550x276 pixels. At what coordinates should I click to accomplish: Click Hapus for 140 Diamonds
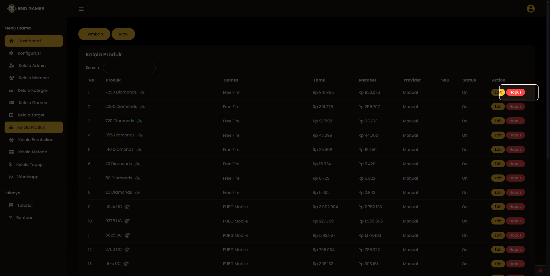pyautogui.click(x=515, y=150)
